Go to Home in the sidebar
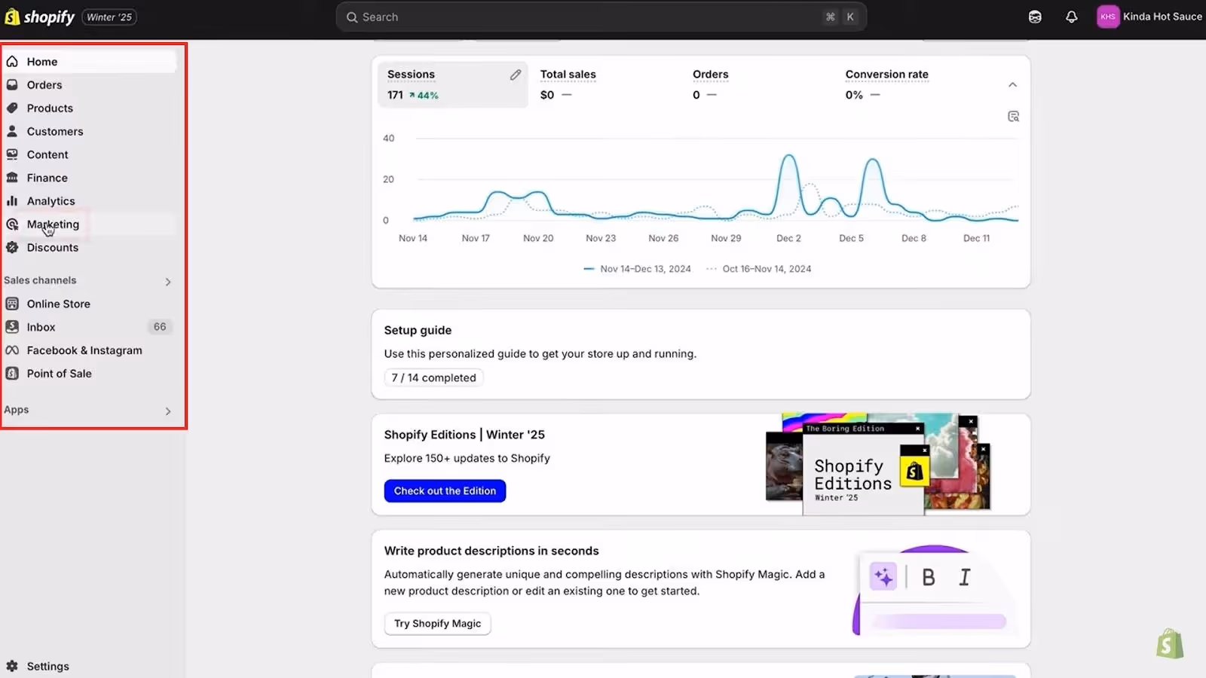 coord(90,62)
